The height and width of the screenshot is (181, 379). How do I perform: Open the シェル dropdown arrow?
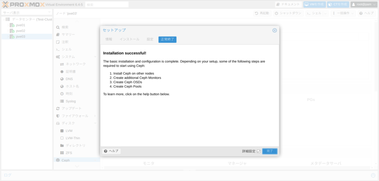[x=326, y=13]
